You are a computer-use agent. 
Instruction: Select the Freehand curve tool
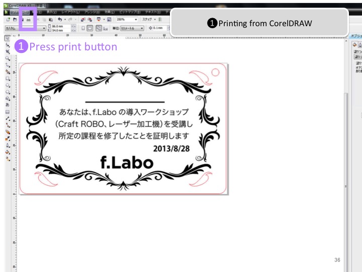click(x=8, y=65)
